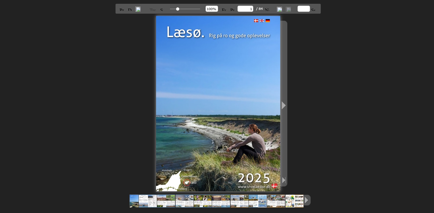Click the 100% zoom percentage box
The image size is (434, 213).
pyautogui.click(x=212, y=9)
